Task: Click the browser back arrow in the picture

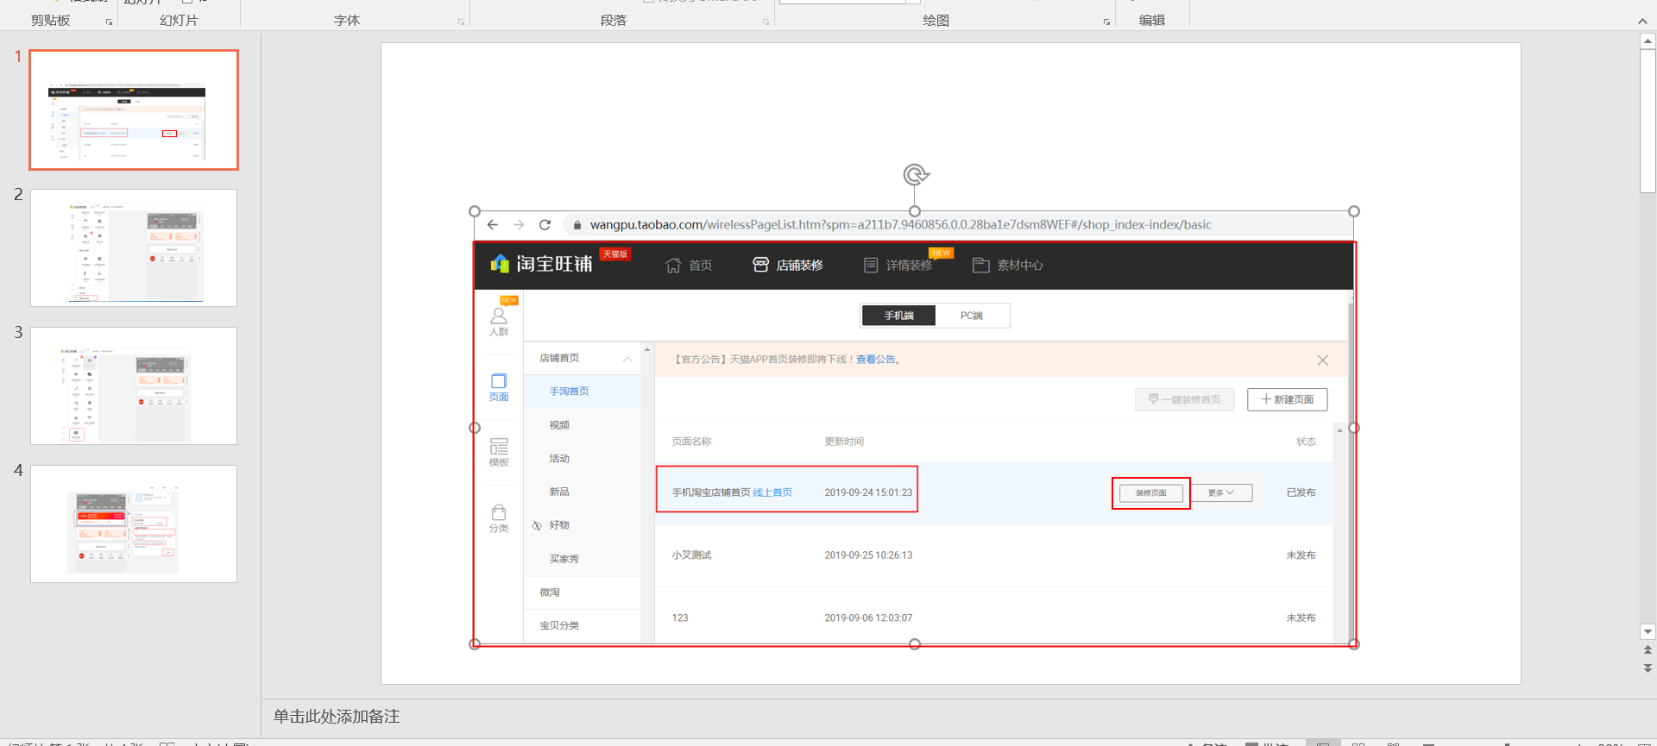Action: click(x=493, y=225)
